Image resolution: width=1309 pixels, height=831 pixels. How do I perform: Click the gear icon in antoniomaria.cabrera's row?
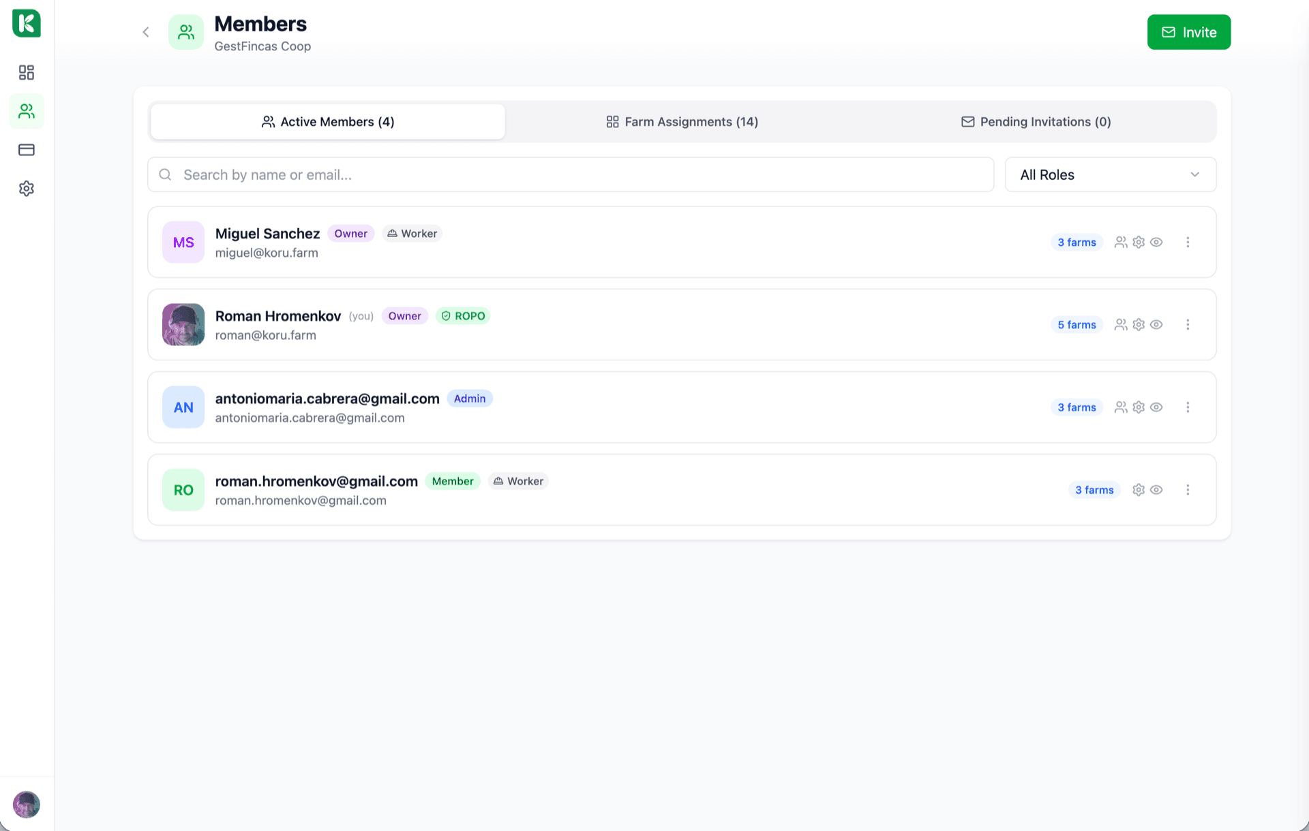point(1139,407)
